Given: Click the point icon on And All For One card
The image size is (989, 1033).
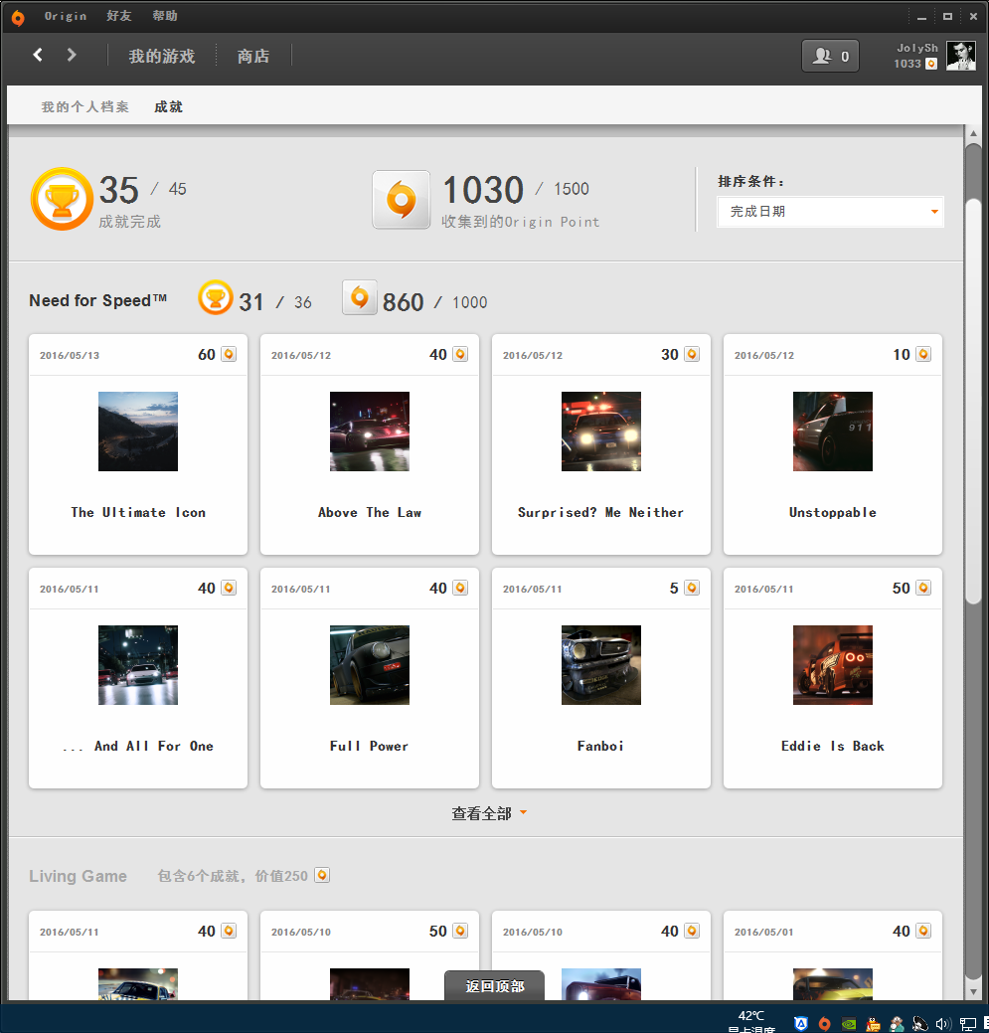Looking at the screenshot, I should point(229,588).
